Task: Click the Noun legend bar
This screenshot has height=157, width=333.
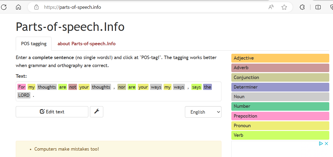Action: (x=280, y=97)
